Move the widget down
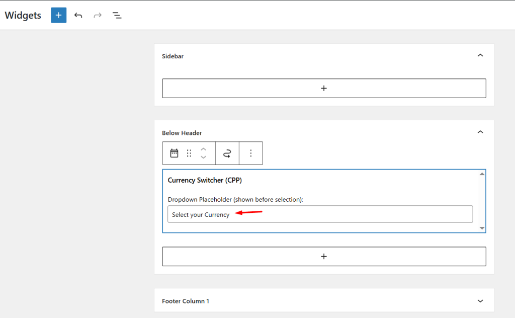Image resolution: width=515 pixels, height=318 pixels. click(x=203, y=157)
